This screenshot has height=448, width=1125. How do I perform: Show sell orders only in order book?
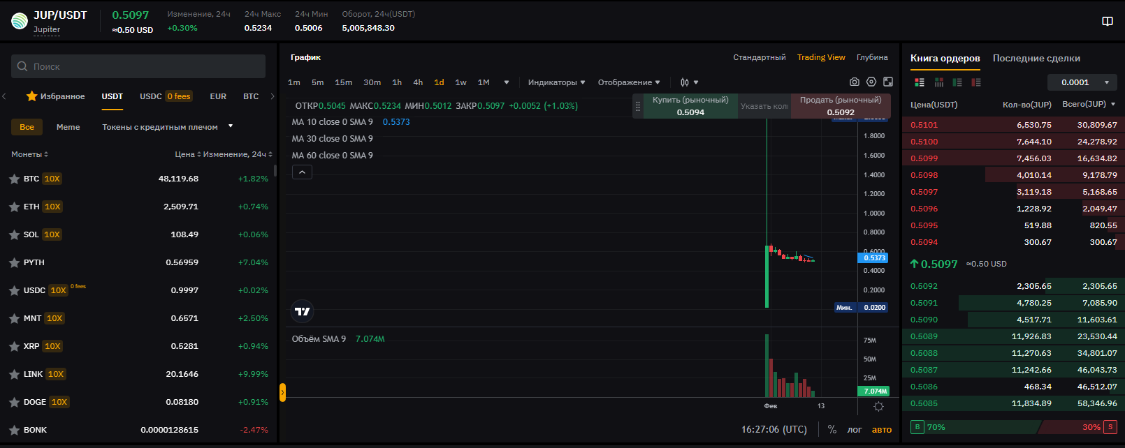click(976, 82)
